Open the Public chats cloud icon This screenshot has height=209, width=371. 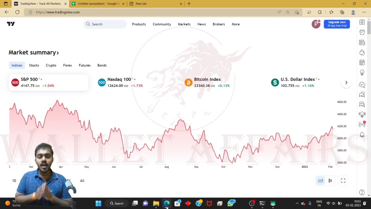(x=362, y=84)
